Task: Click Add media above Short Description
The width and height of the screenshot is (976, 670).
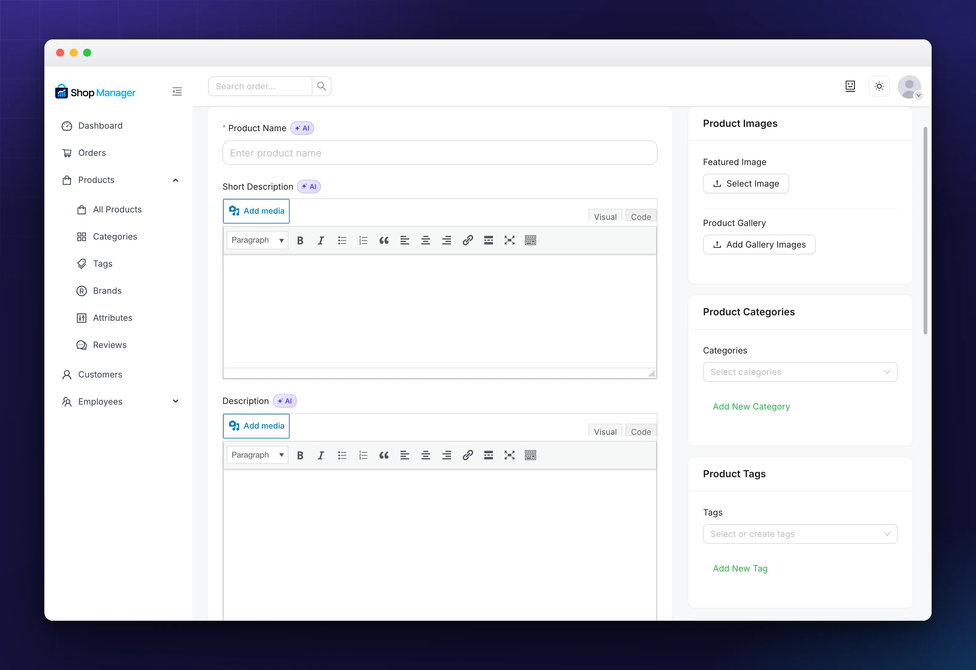Action: (256, 211)
